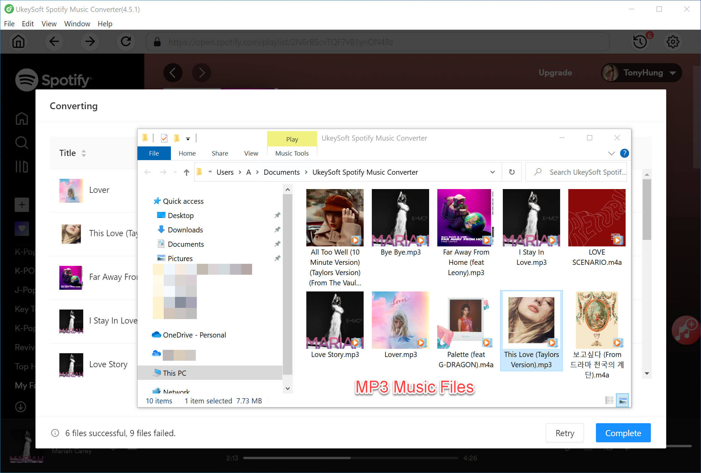Select the Home tab in File Explorer ribbon
The width and height of the screenshot is (701, 473).
tap(186, 153)
